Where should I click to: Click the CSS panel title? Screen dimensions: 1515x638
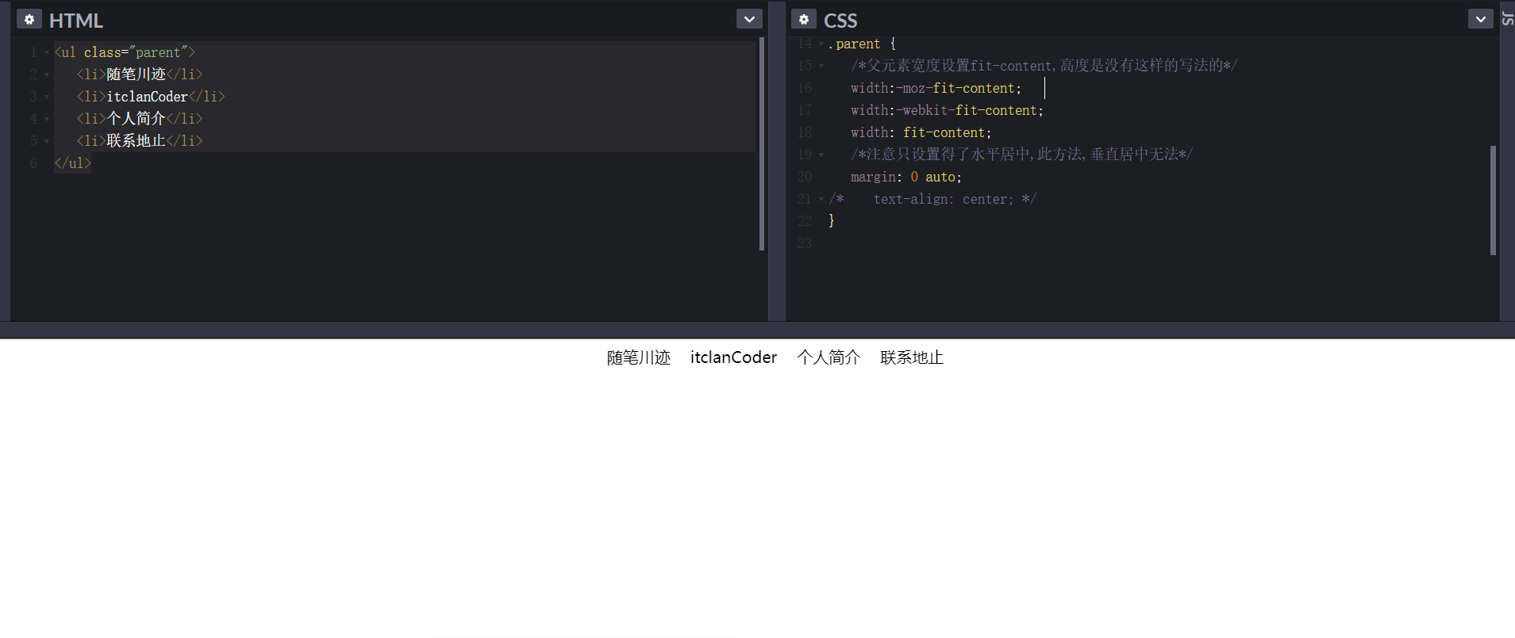840,21
